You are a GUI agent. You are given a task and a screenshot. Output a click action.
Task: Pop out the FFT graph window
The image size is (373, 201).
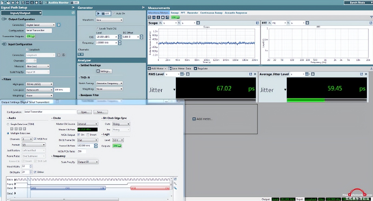371,23
